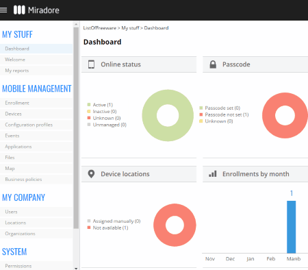Viewport: 308px width, 270px height.
Task: Open the hamburger menu icon
Action: (x=3, y=10)
